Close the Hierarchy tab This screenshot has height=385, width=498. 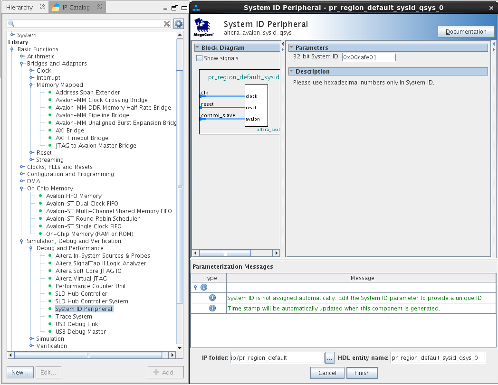pos(42,7)
